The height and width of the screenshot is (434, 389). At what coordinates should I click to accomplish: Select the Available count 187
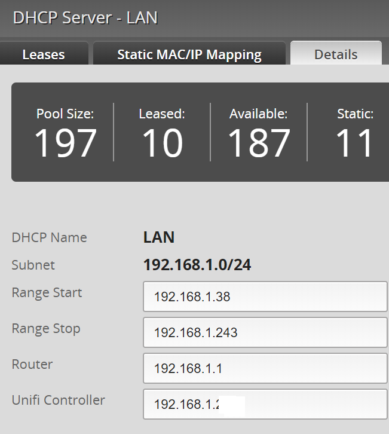258,143
